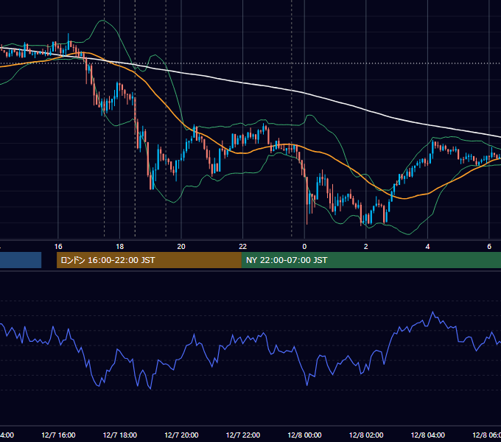Image resolution: width=501 pixels, height=442 pixels.
Task: Click the 12/8 00:00 label on the bottom axis
Action: point(304,435)
